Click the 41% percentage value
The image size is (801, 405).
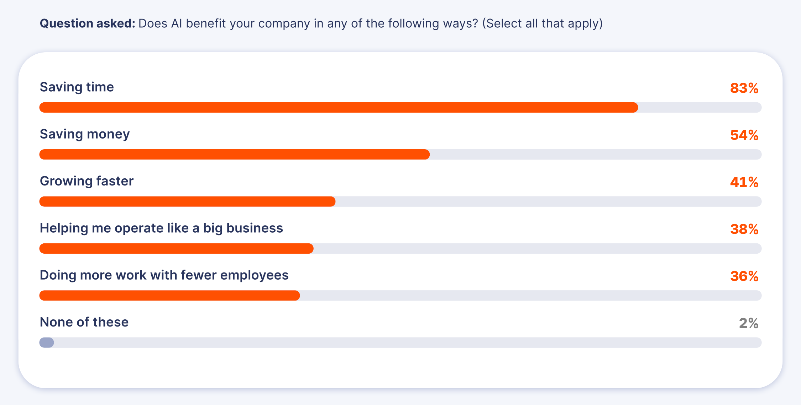pyautogui.click(x=744, y=182)
